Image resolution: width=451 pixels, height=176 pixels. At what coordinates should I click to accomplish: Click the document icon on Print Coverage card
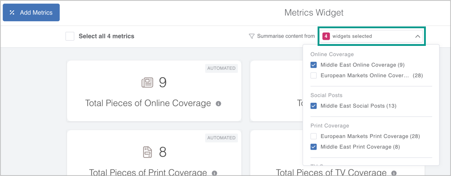[147, 152]
